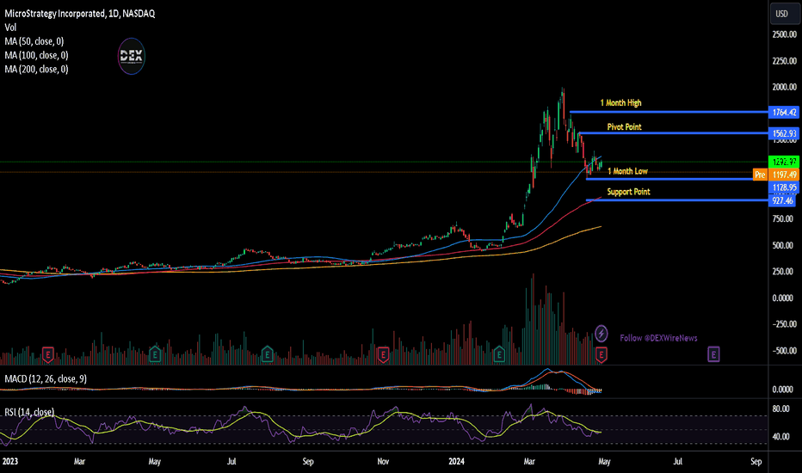Click the 927.46 price tag
Viewport: 802px width, 473px height.
click(782, 201)
